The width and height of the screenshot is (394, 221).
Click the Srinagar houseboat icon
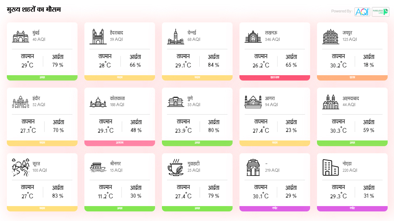[98, 167]
